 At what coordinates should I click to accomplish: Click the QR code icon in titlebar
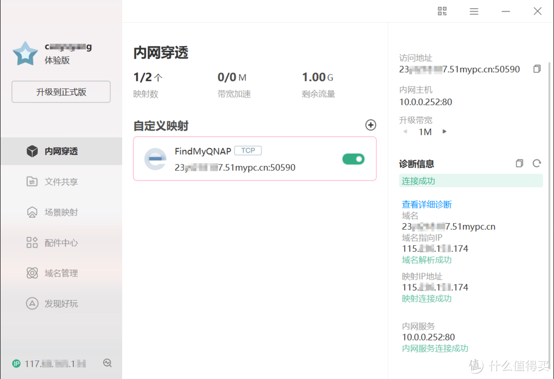point(442,11)
